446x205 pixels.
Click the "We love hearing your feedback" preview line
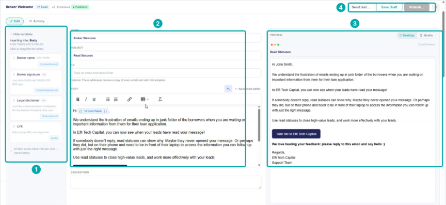[x=328, y=145]
